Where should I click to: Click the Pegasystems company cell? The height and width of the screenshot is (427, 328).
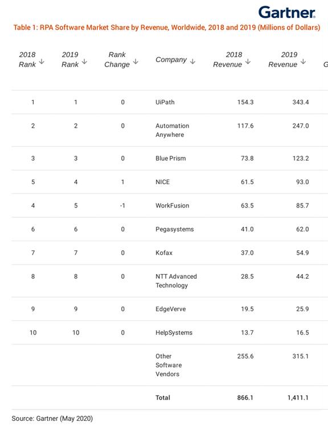point(175,229)
